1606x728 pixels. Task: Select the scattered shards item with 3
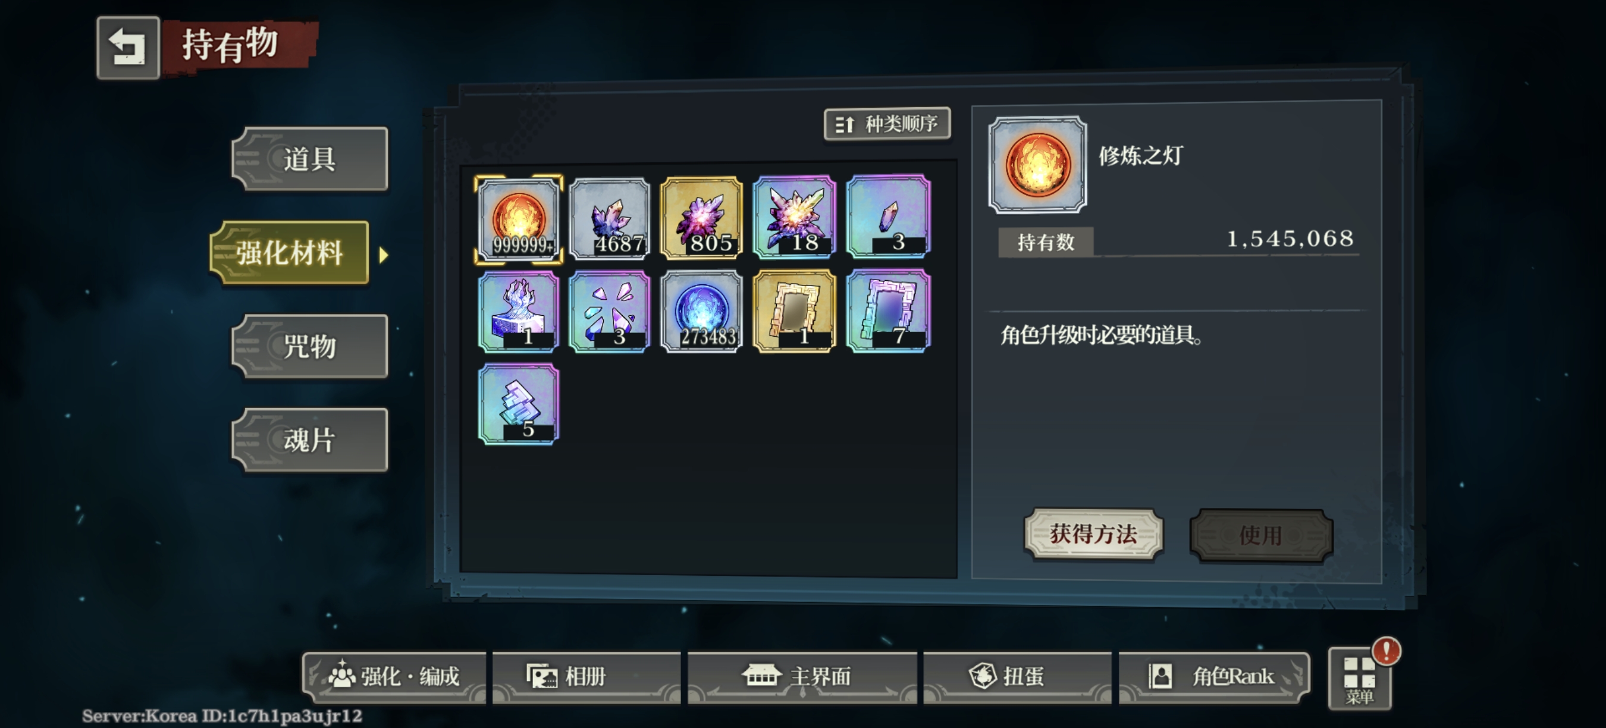coord(610,311)
